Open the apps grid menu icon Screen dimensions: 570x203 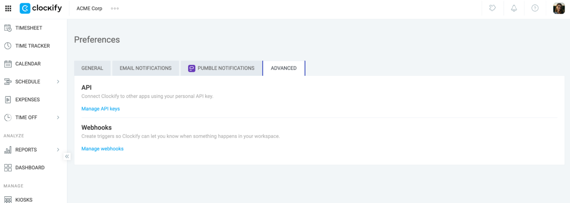8,9
